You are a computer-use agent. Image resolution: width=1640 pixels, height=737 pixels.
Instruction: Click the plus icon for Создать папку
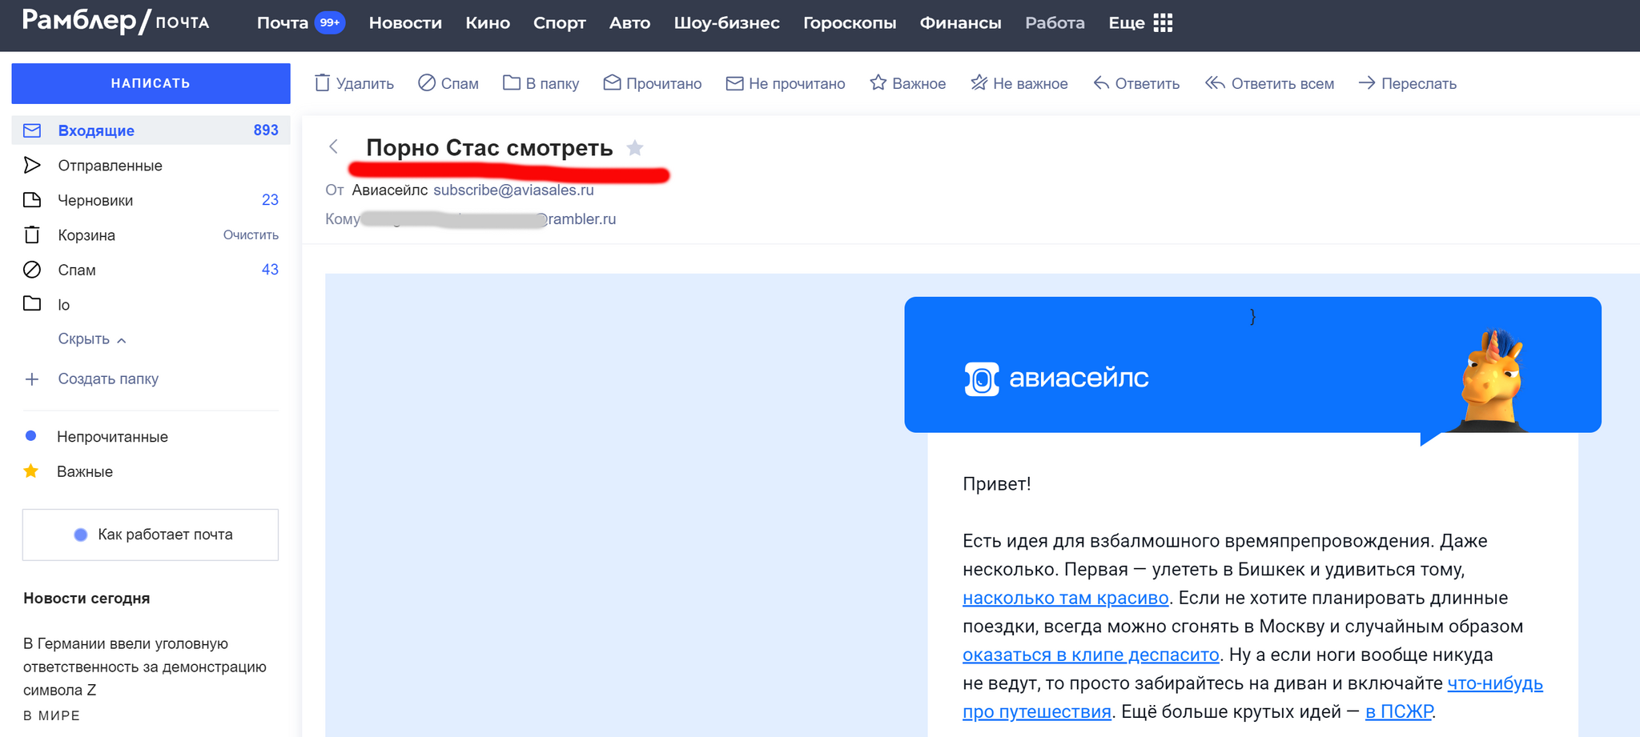click(32, 379)
